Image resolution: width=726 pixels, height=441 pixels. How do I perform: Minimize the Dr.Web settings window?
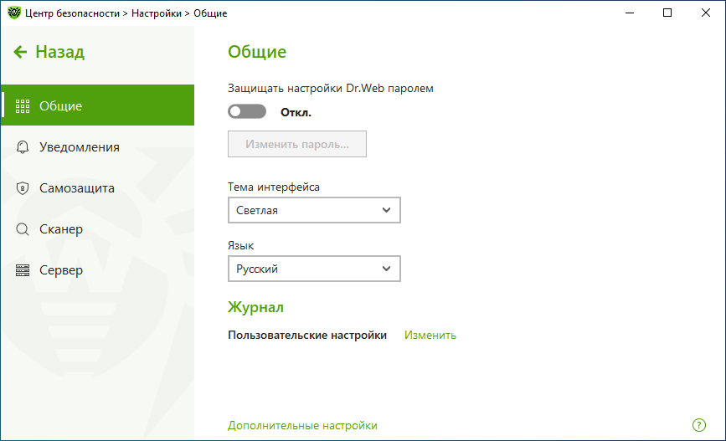[x=629, y=13]
